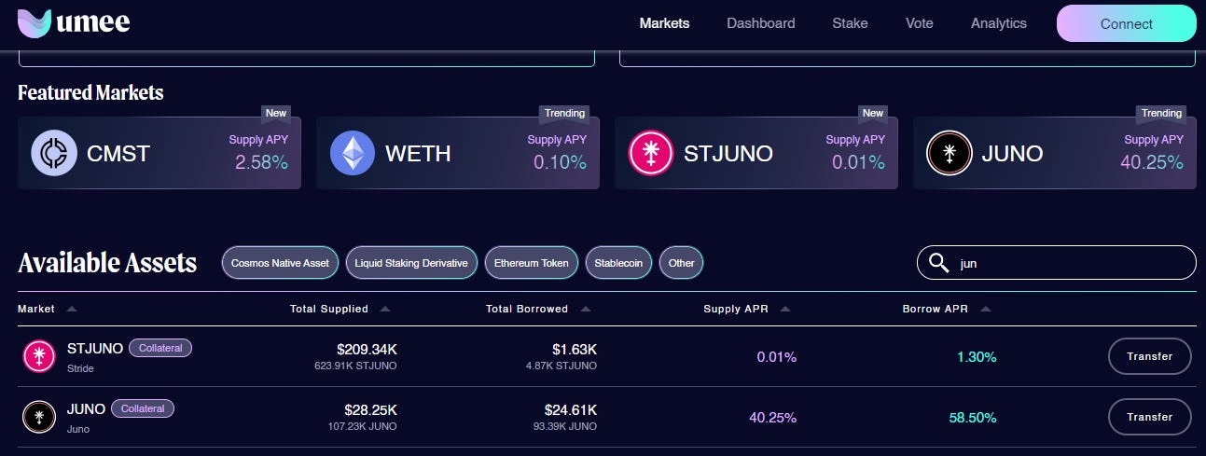Click STJUNO token icon in assets table
The width and height of the screenshot is (1206, 456).
click(39, 356)
